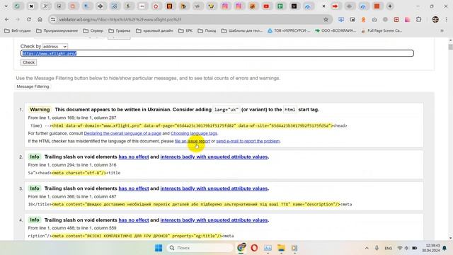This screenshot has height=255, width=453.
Task: Click the Warning label in message 1
Action: 40,110
